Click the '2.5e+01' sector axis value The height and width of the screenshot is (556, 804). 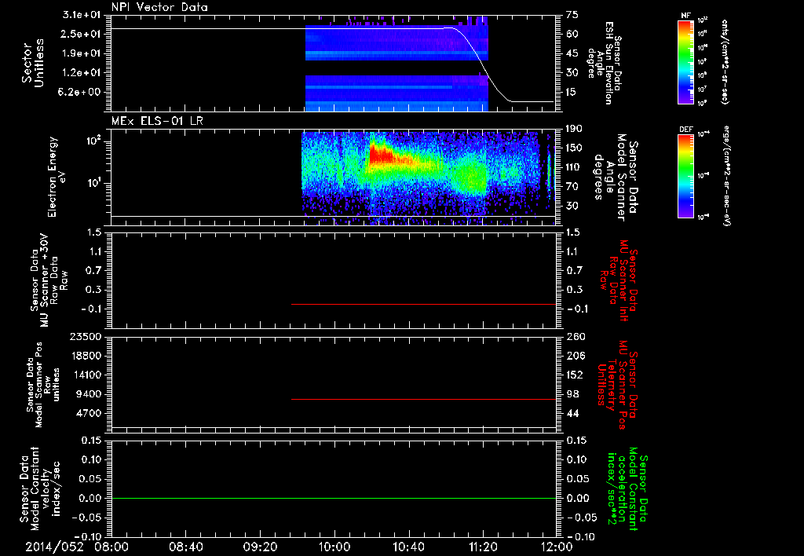click(x=82, y=34)
